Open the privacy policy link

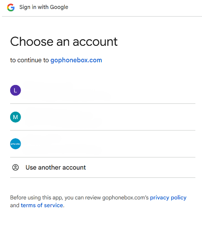pyautogui.click(x=168, y=197)
